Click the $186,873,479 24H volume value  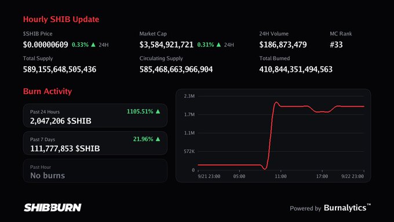coord(283,45)
